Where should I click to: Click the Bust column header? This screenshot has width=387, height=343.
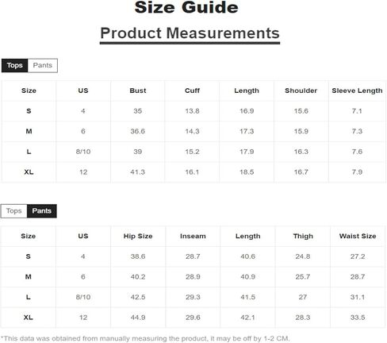(x=138, y=91)
